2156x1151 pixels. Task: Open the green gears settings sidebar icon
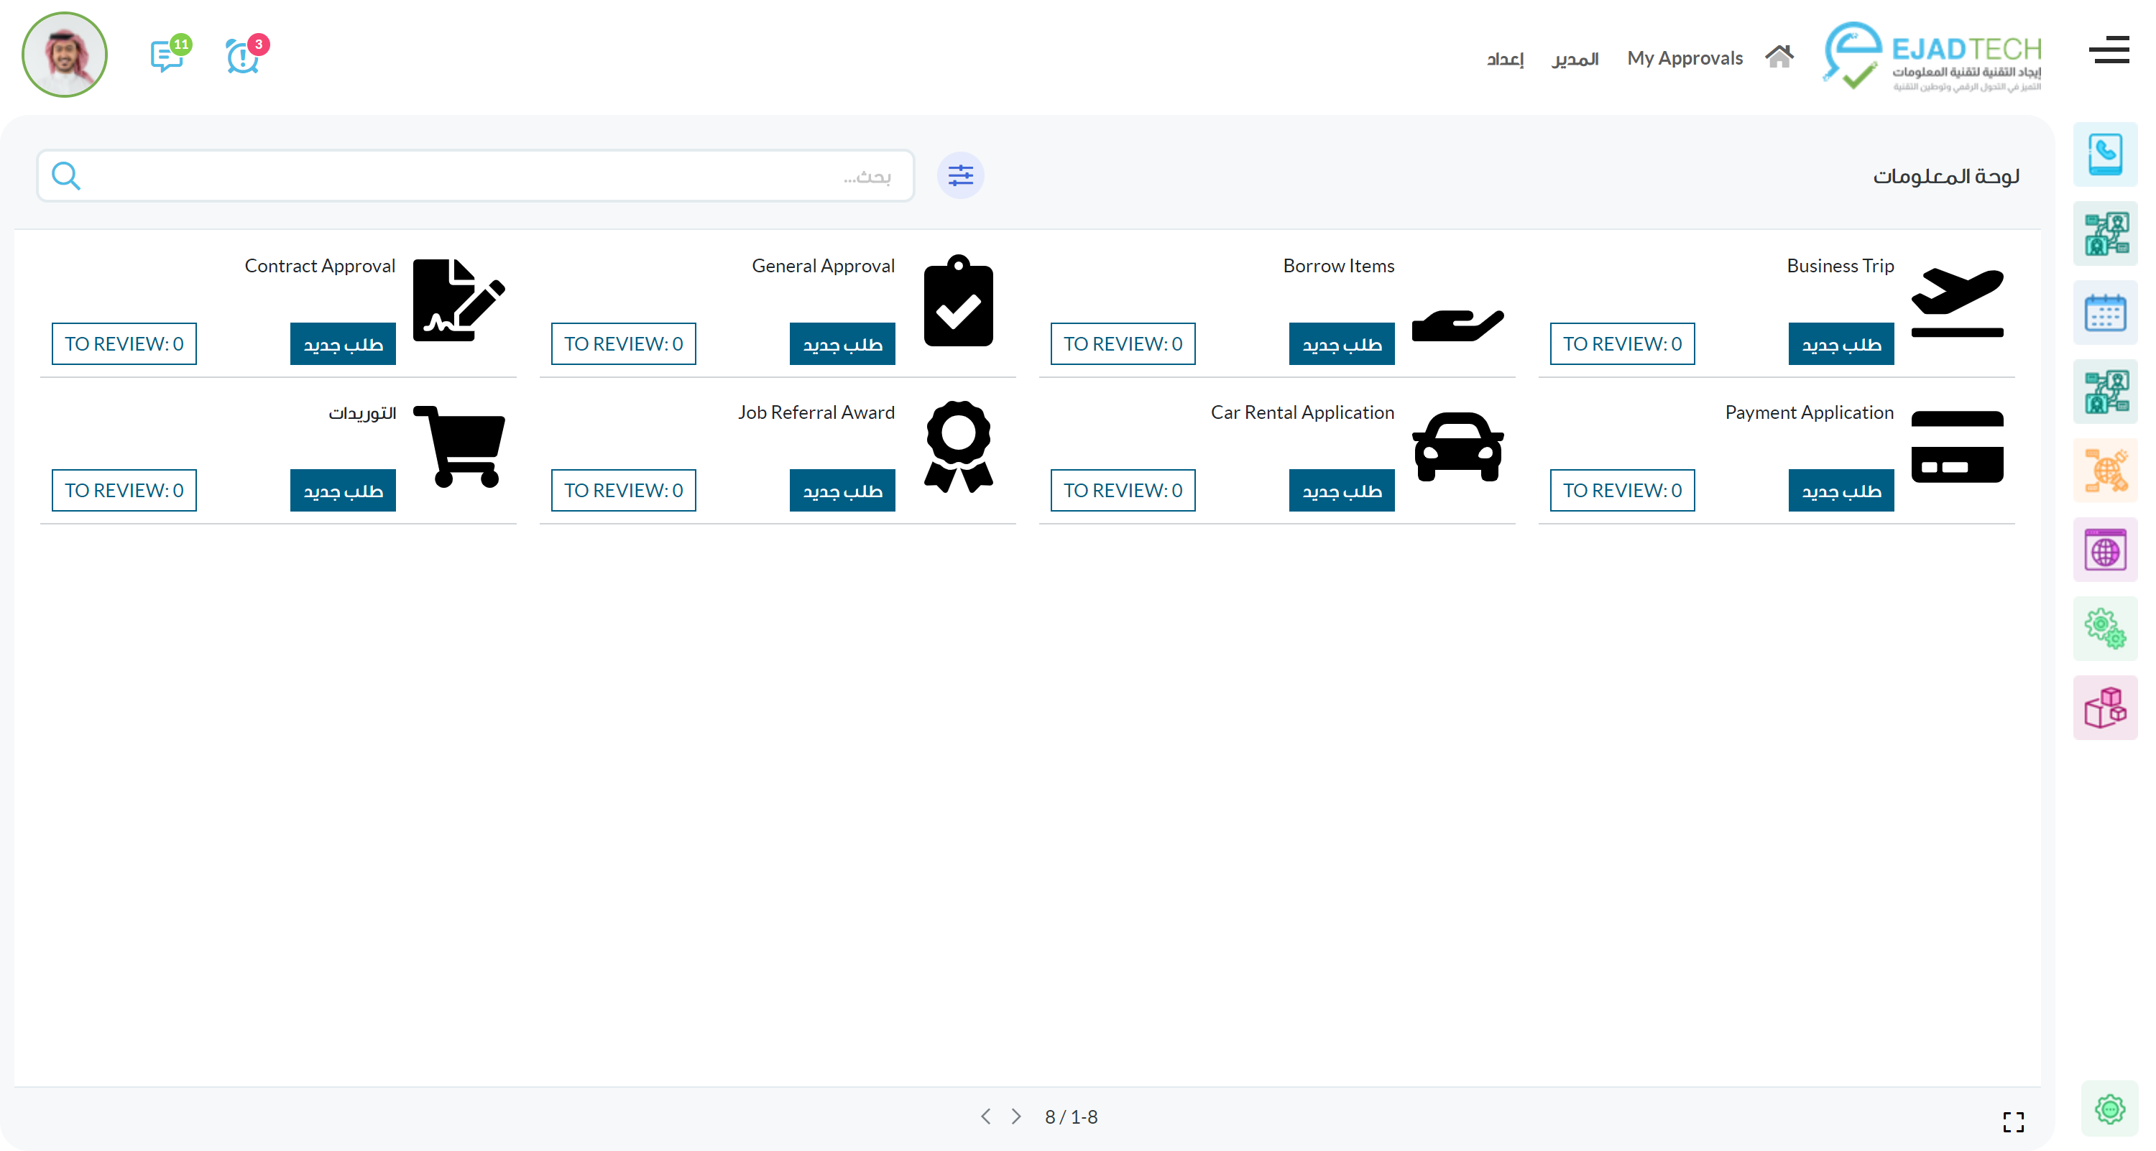pos(2104,629)
